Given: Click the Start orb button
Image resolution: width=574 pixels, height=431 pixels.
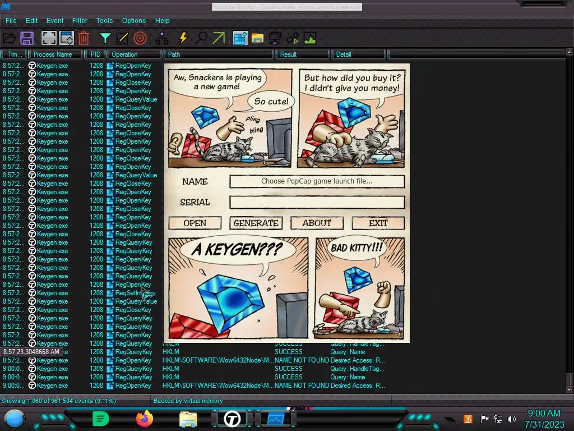Looking at the screenshot, I should [14, 419].
